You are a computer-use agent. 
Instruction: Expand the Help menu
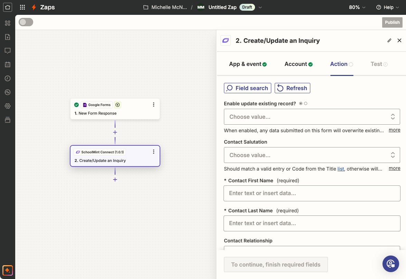(387, 7)
